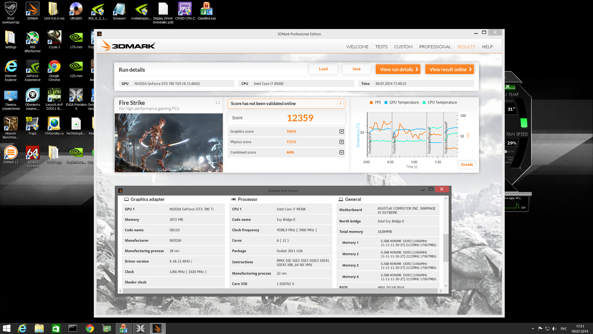Click score validation help question mark
This screenshot has width=593, height=334.
point(340,104)
